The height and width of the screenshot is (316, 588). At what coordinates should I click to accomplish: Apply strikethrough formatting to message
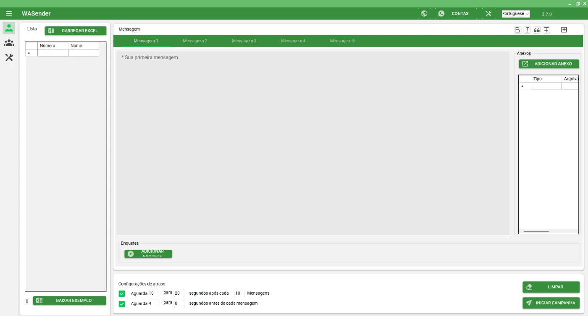[x=546, y=30]
